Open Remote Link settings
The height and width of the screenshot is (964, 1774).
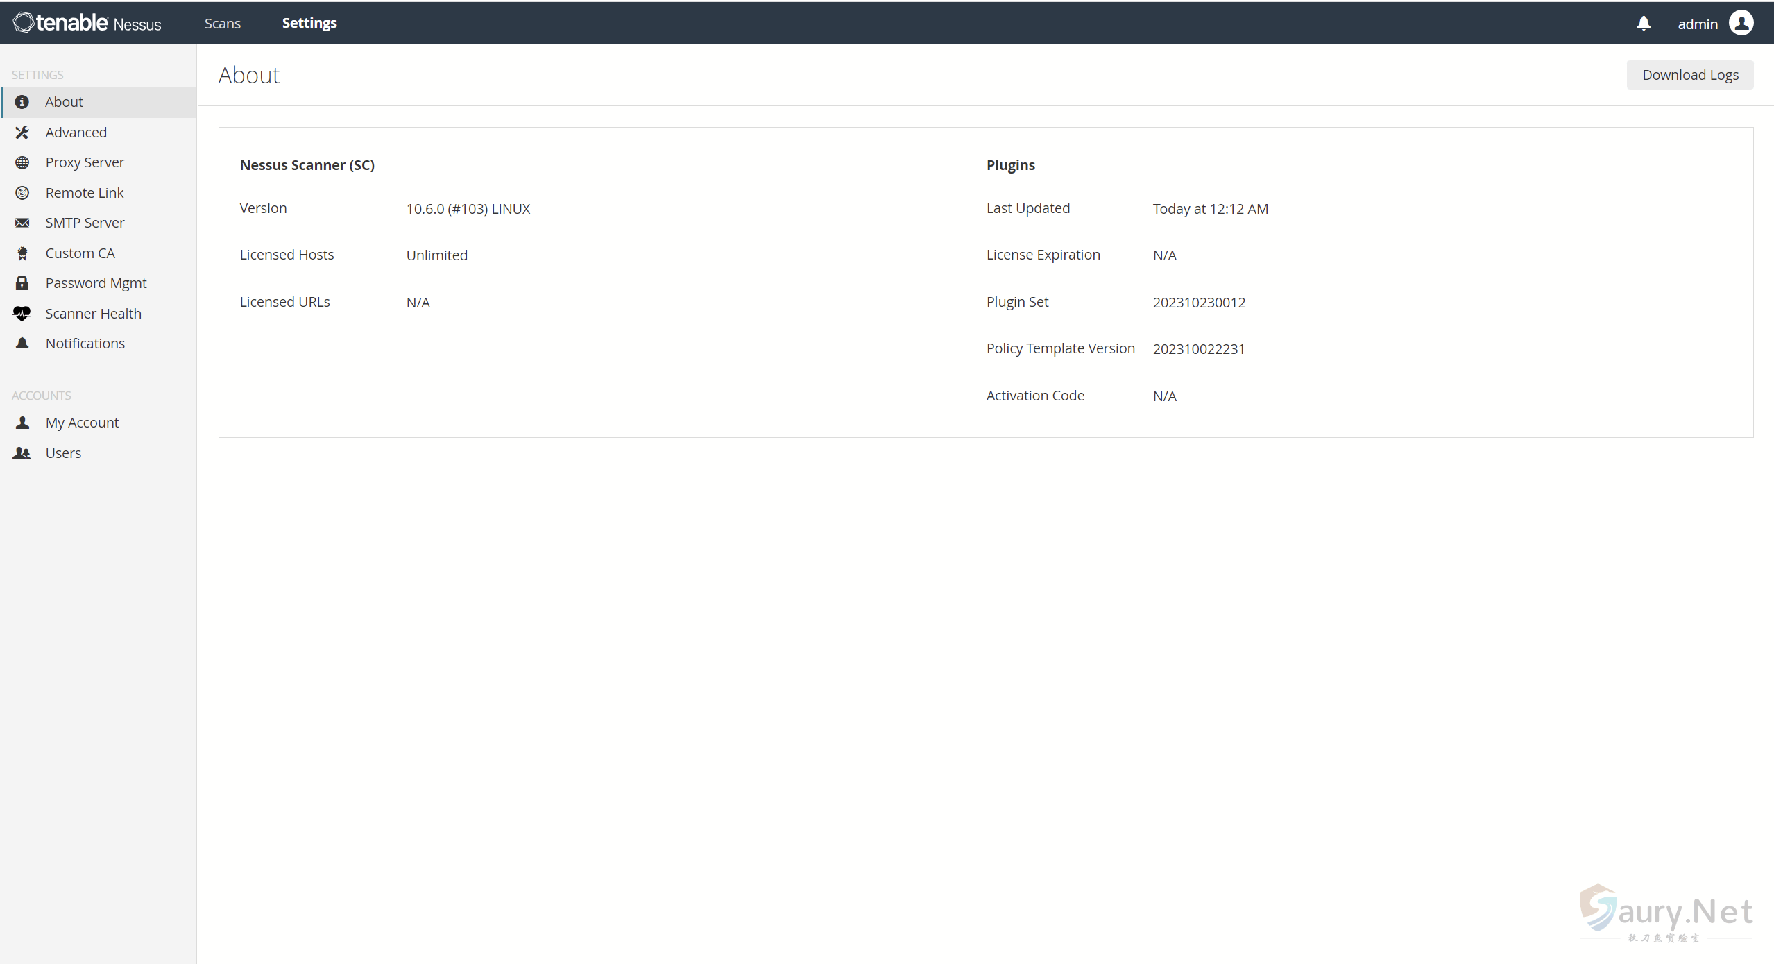(x=99, y=193)
